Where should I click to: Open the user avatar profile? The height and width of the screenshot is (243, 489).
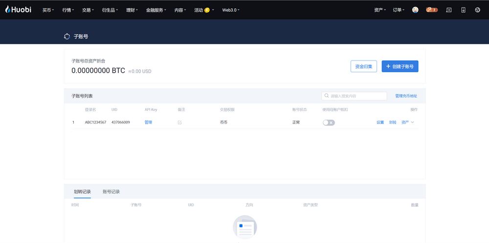click(x=415, y=10)
